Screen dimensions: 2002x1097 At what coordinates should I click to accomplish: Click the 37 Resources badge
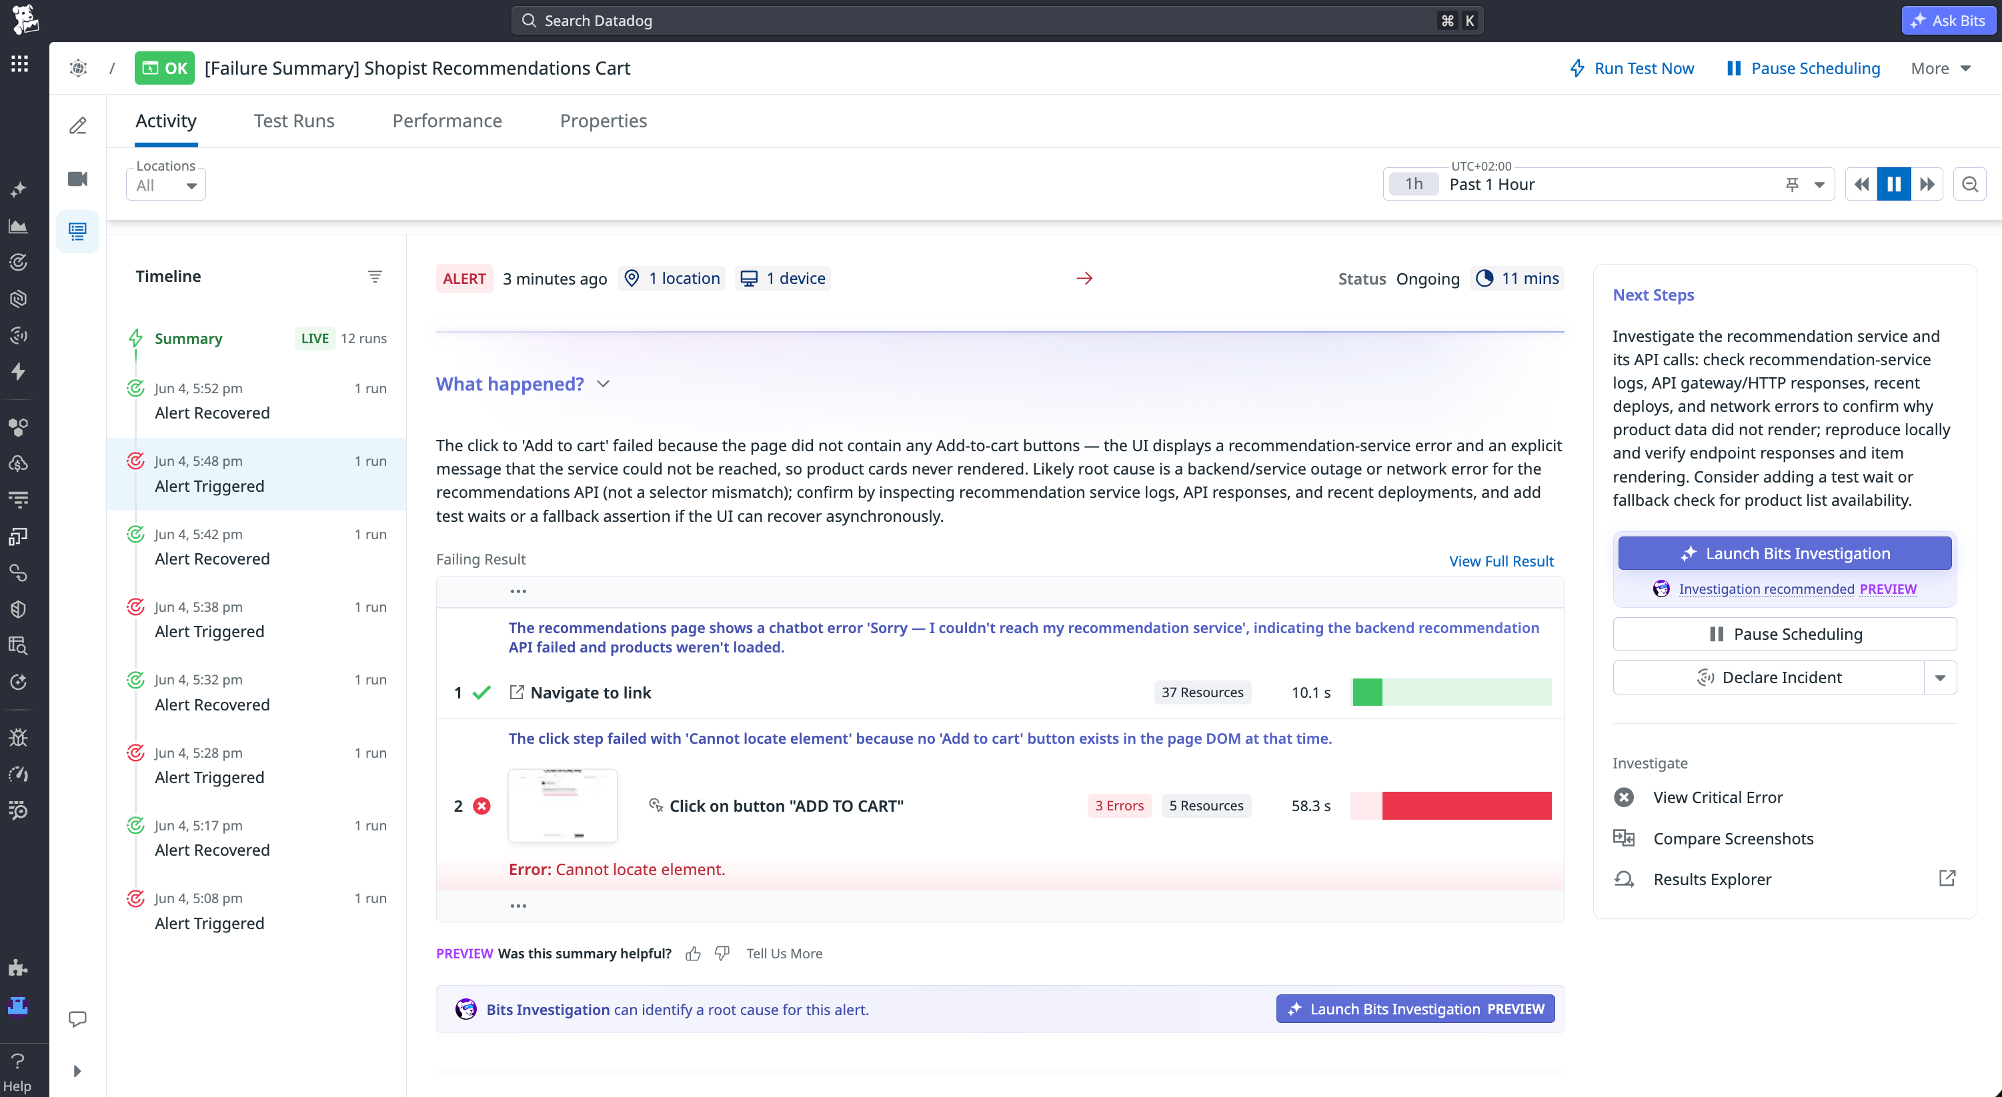pos(1202,692)
